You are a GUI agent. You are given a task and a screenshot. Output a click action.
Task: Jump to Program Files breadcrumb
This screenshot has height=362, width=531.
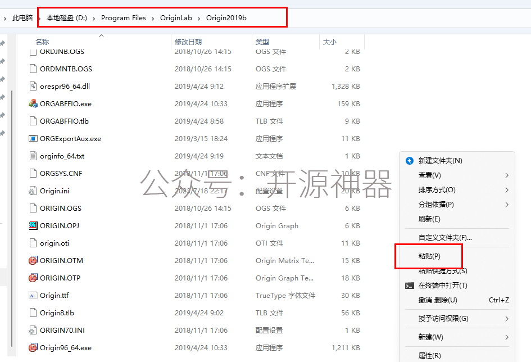[123, 18]
